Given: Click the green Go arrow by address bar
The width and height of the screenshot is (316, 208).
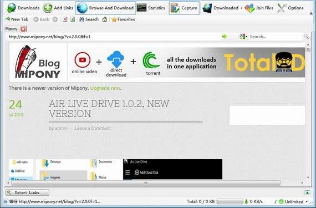Looking at the screenshot, I should tap(225, 37).
